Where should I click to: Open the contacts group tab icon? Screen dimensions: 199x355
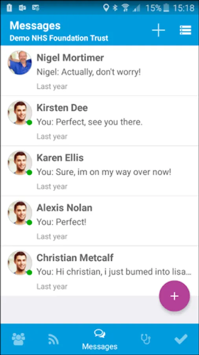point(18,339)
